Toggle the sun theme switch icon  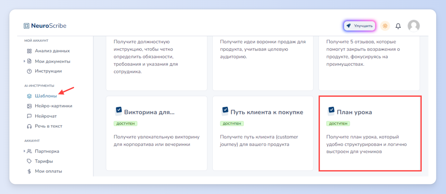(385, 26)
